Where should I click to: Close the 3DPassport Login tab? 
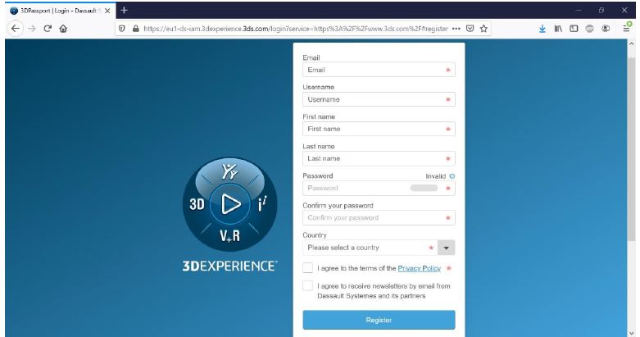[107, 11]
